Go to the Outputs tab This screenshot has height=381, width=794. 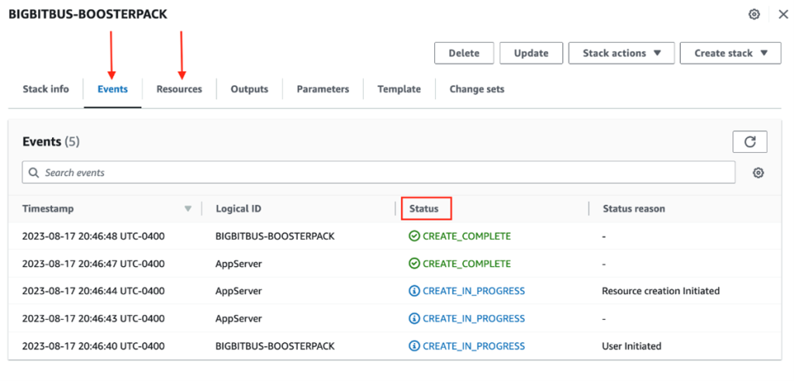click(x=249, y=89)
